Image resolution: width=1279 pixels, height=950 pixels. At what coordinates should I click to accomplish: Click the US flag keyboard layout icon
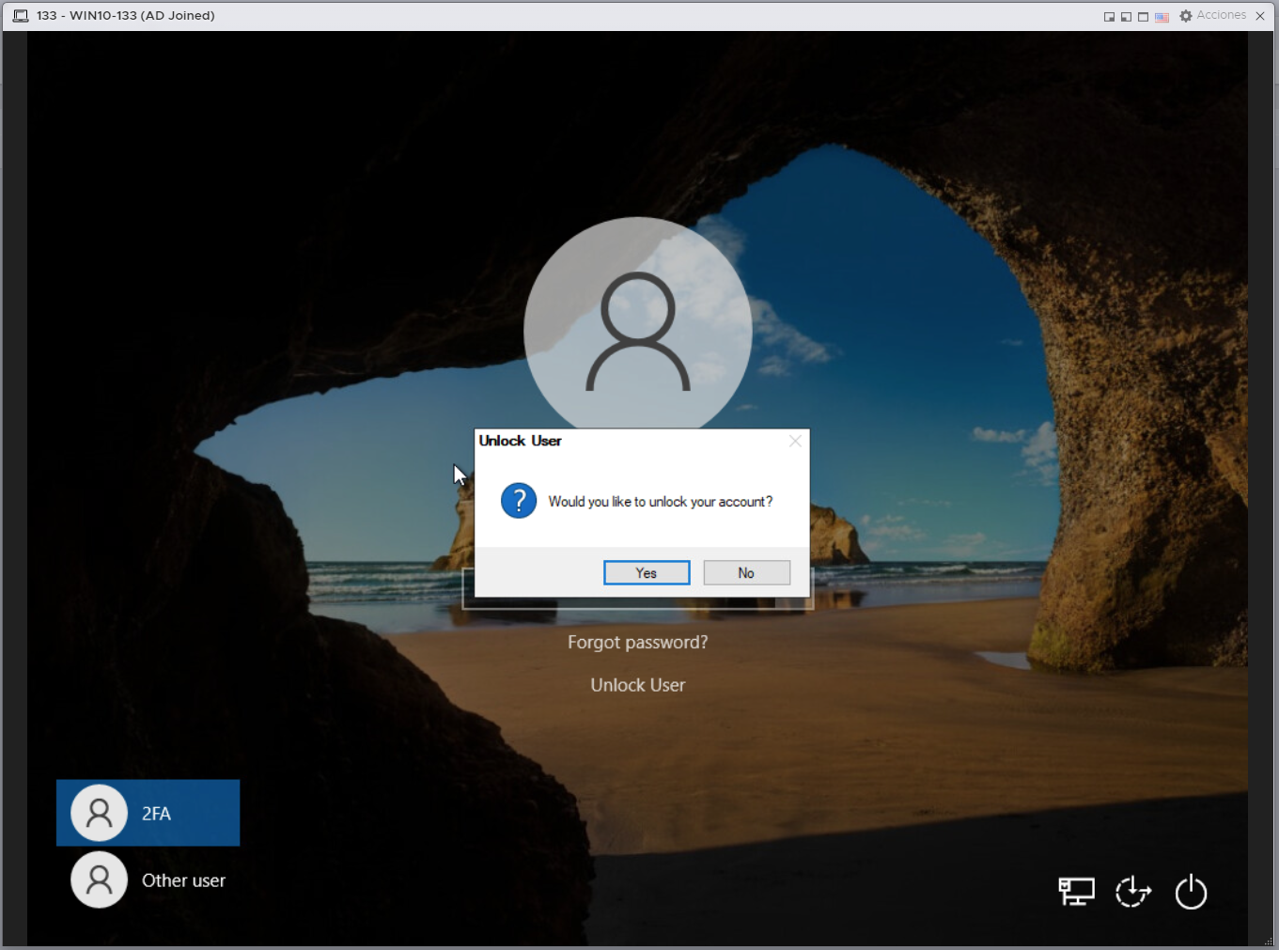point(1162,17)
